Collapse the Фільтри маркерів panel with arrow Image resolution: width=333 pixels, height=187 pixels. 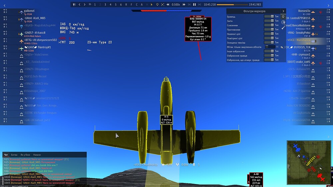(283, 11)
